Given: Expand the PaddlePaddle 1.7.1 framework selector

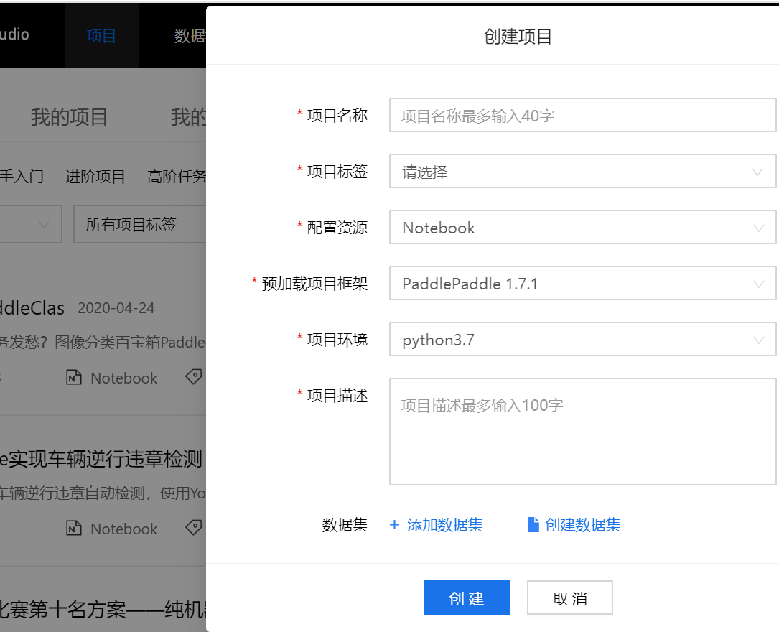Looking at the screenshot, I should click(x=582, y=283).
